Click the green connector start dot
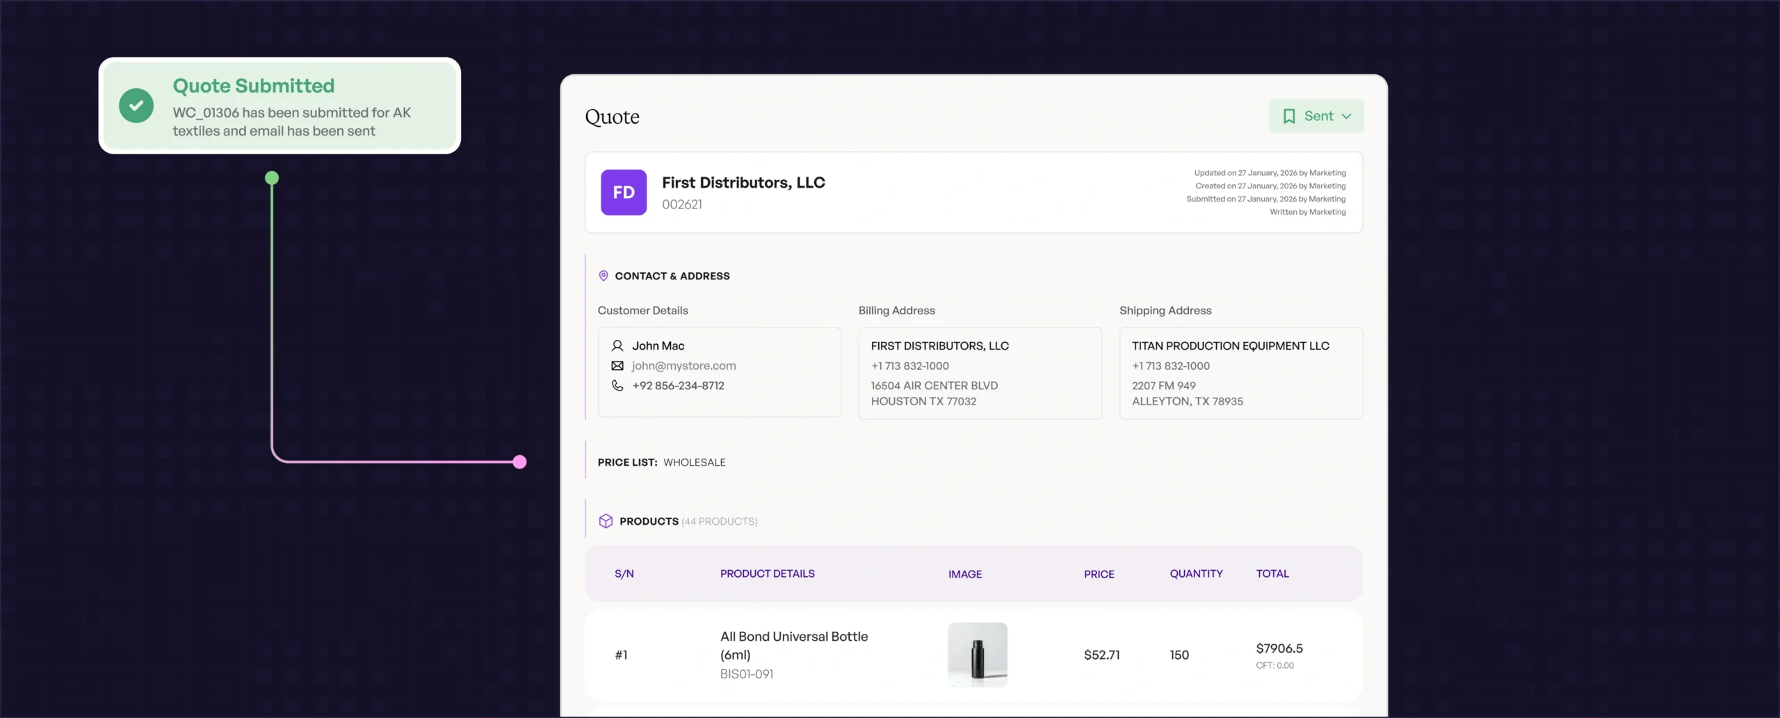 tap(272, 178)
